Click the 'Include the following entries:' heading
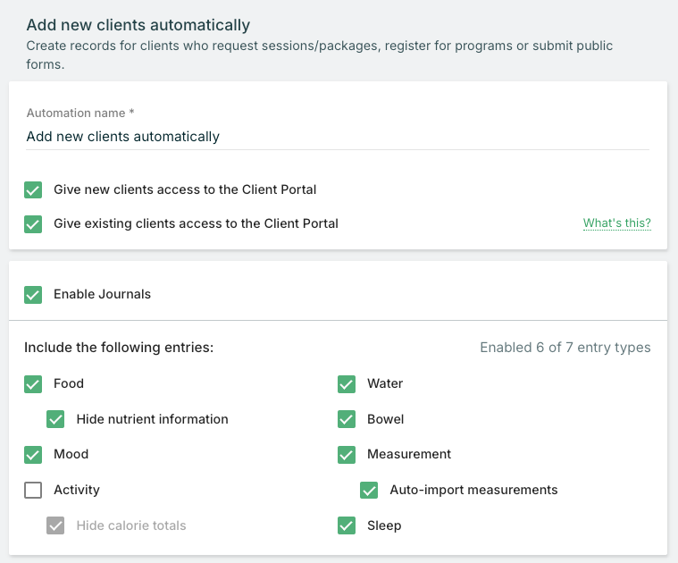The width and height of the screenshot is (678, 563). tap(119, 348)
